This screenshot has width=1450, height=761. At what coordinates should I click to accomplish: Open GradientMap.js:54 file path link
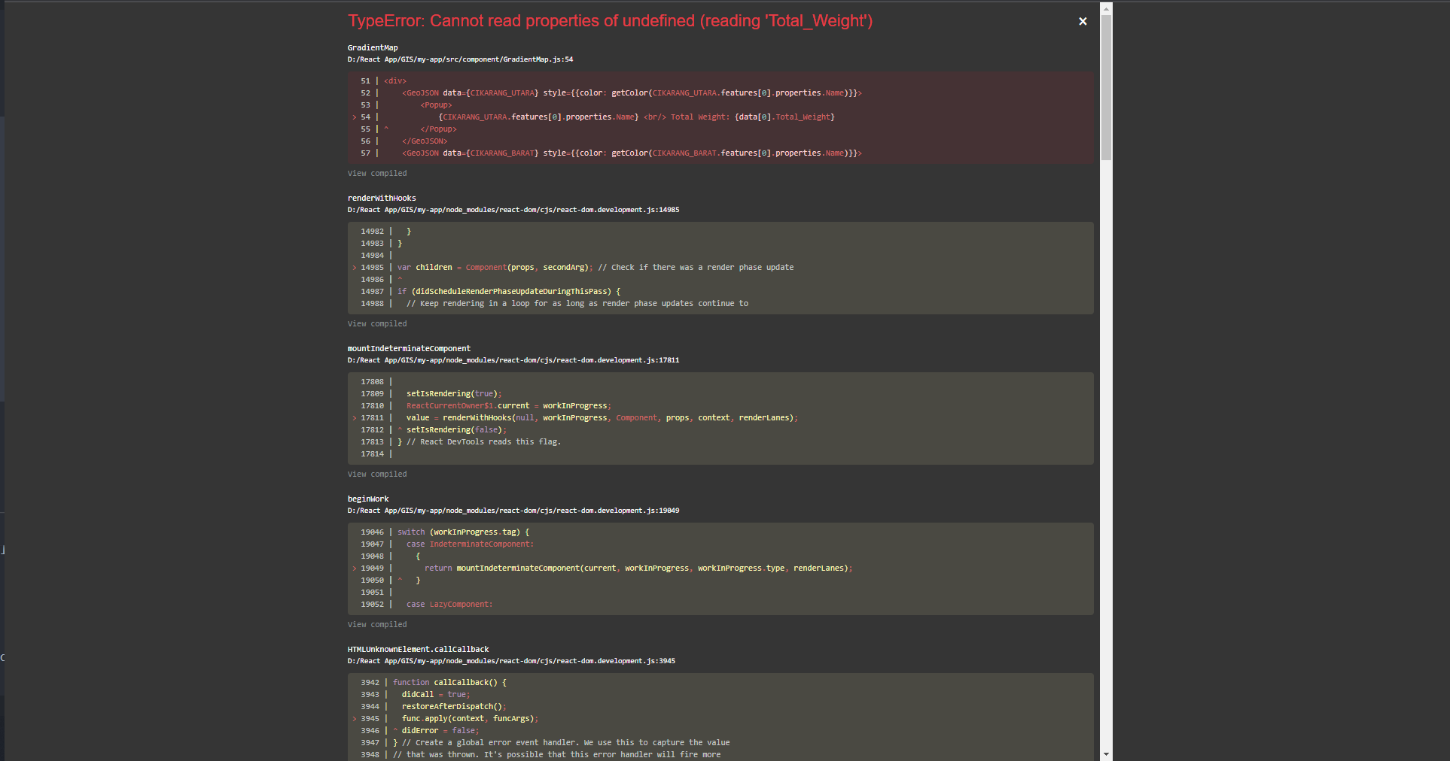tap(460, 59)
